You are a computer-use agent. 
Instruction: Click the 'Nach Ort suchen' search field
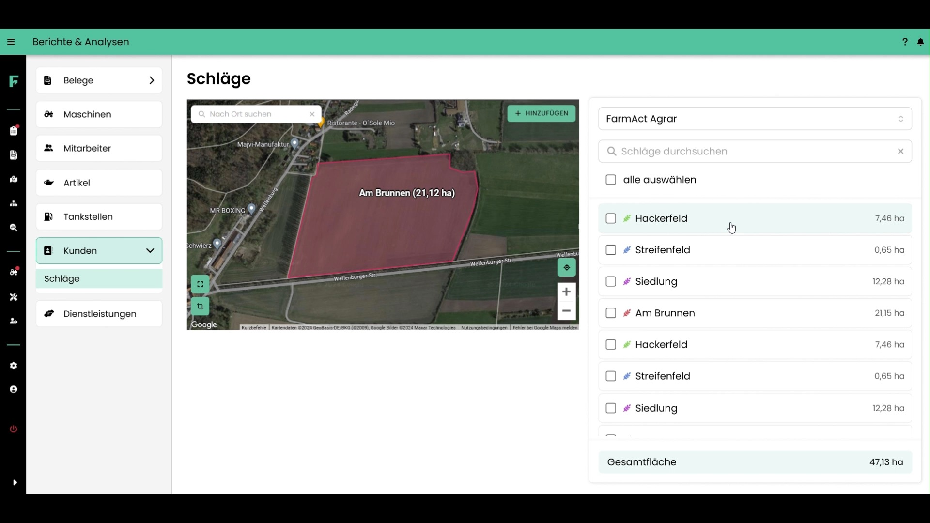(x=256, y=114)
